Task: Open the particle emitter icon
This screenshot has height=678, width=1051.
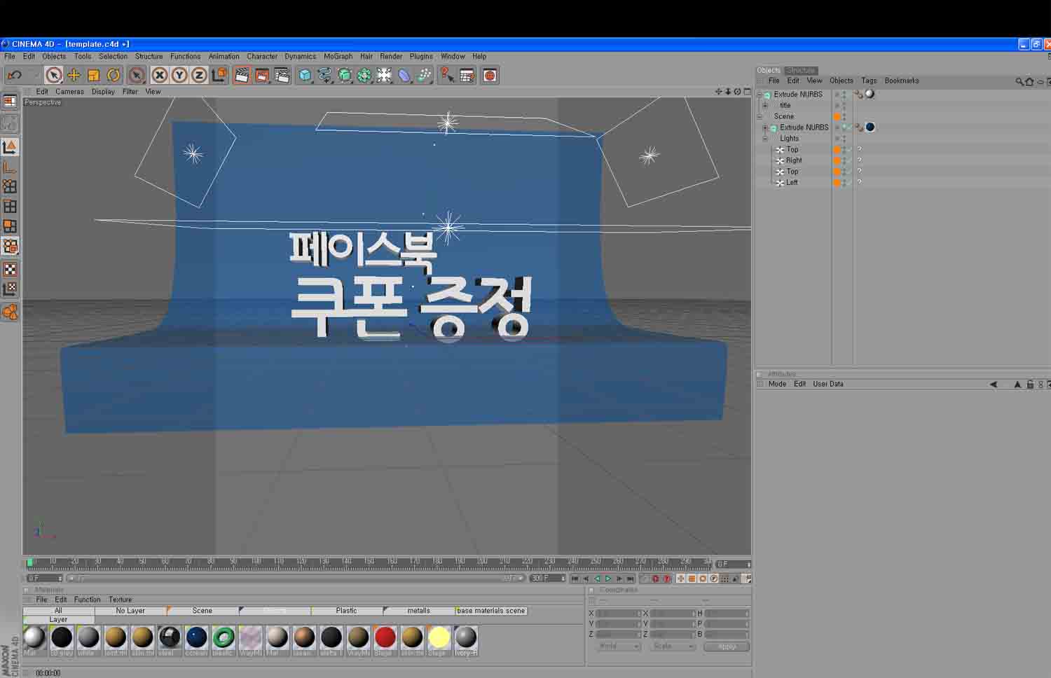Action: tap(424, 75)
